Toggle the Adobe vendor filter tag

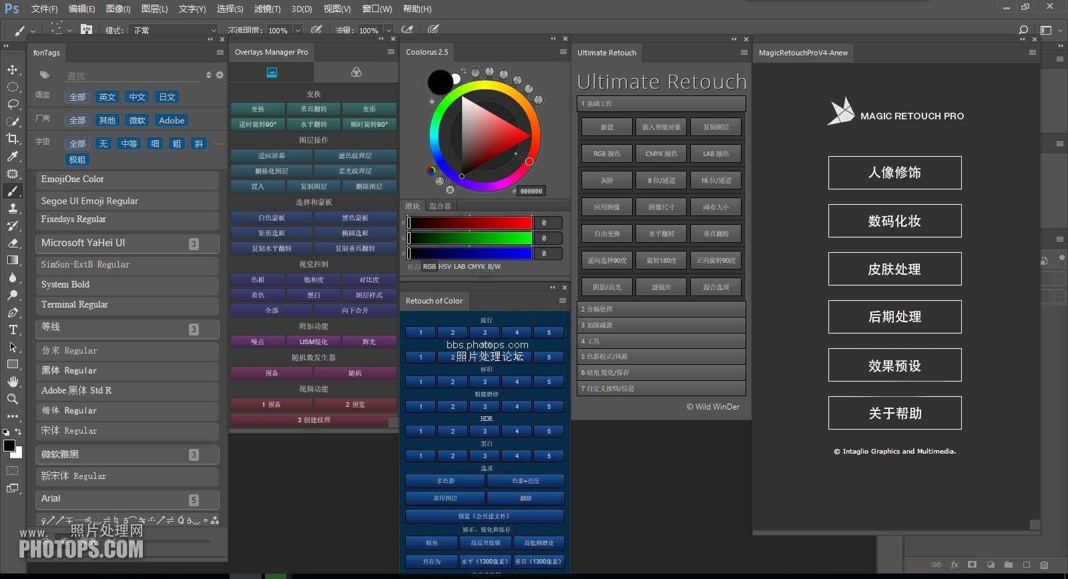click(x=172, y=120)
